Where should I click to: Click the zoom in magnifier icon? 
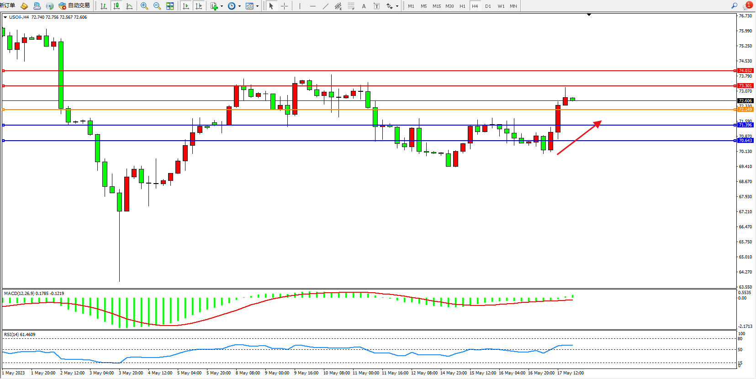[x=144, y=6]
